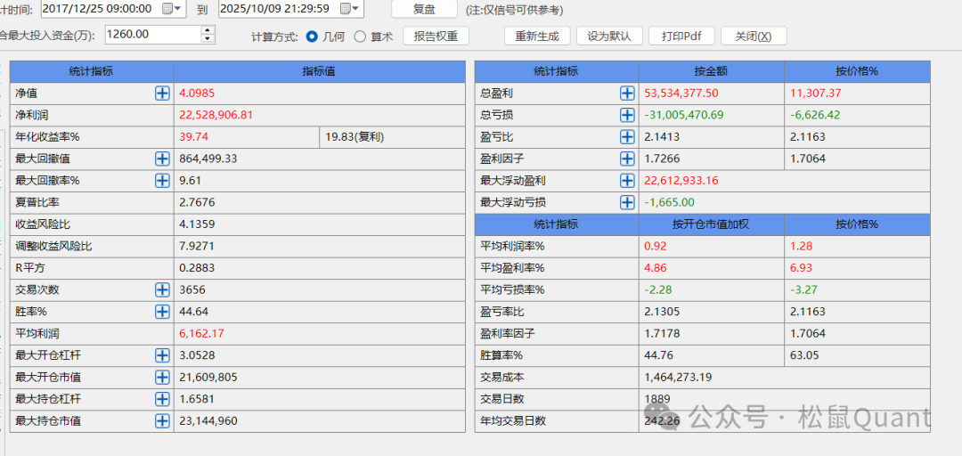
Task: Click the 最大浮动盈利 value 22,612,933.16
Action: 681,181
